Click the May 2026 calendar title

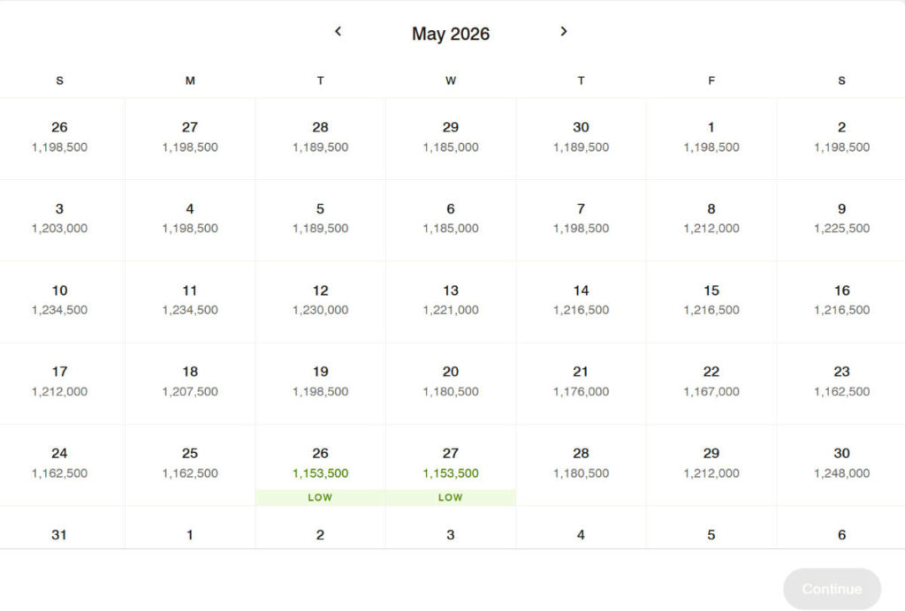(x=451, y=34)
